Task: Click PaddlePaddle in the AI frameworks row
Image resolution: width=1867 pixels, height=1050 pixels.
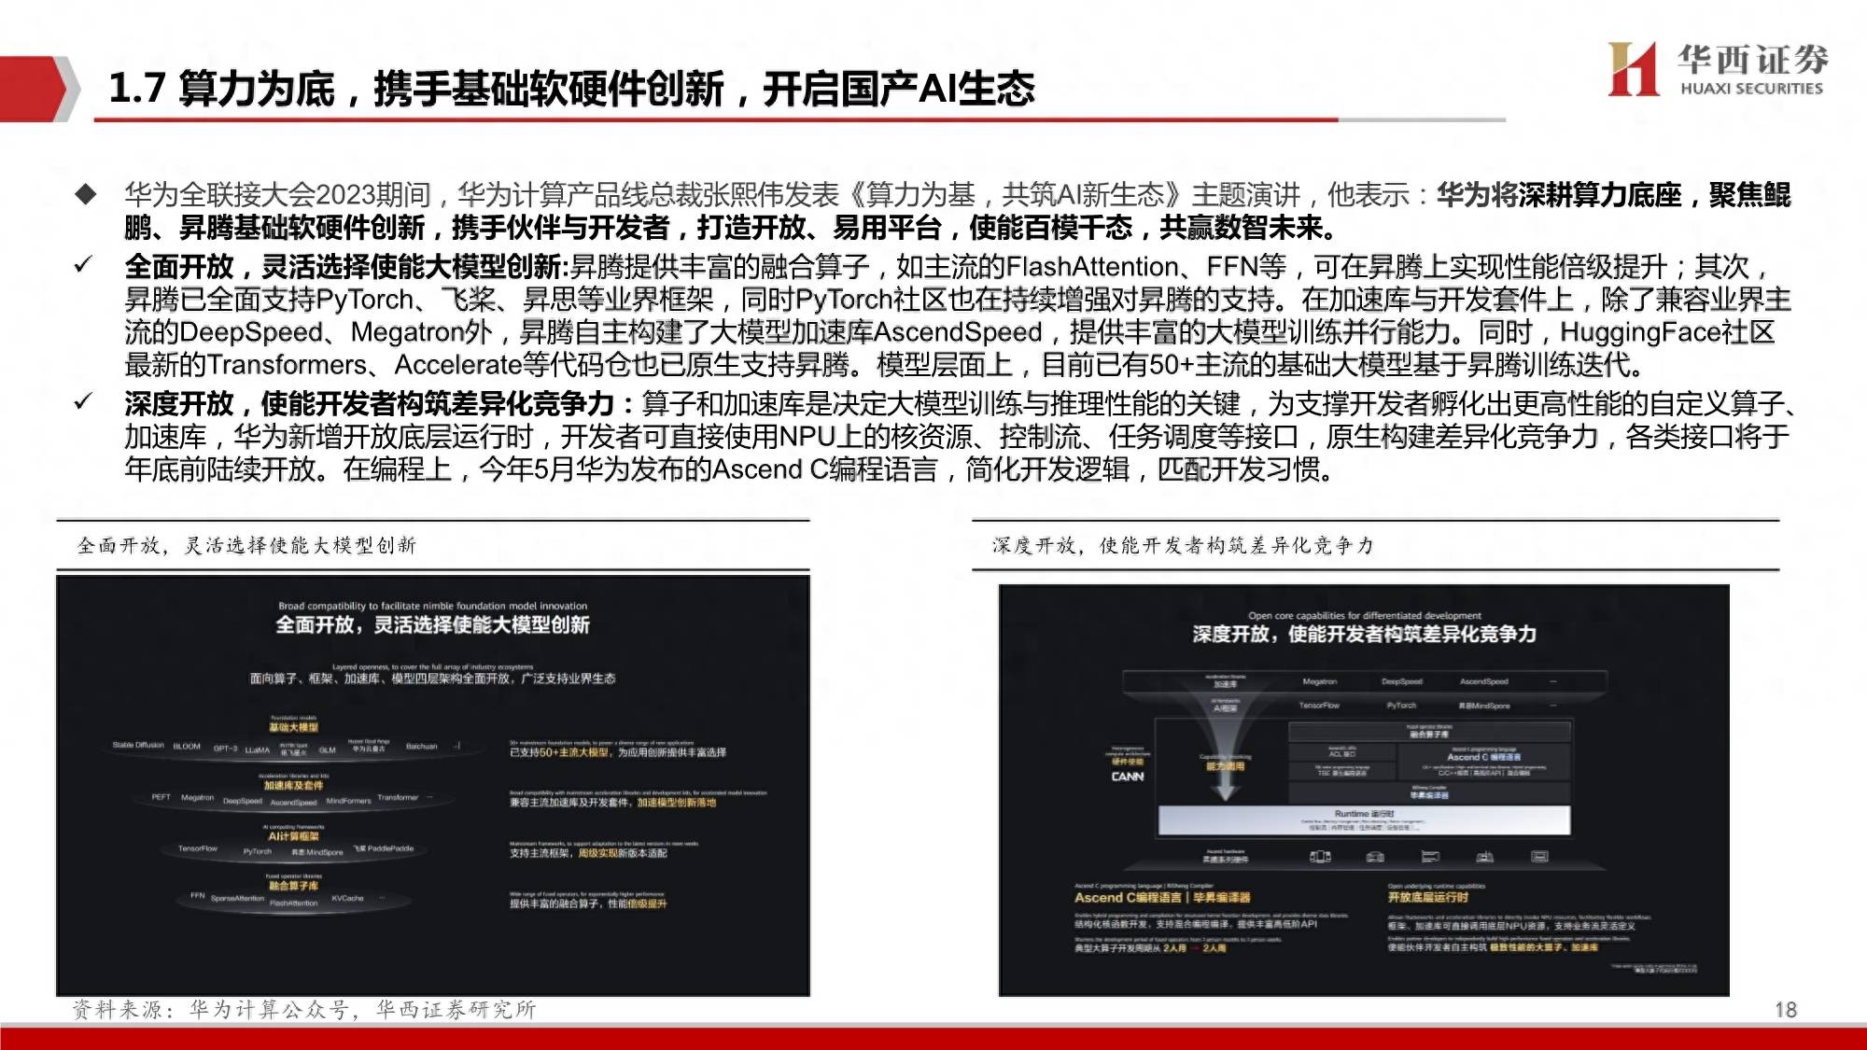Action: 384,848
